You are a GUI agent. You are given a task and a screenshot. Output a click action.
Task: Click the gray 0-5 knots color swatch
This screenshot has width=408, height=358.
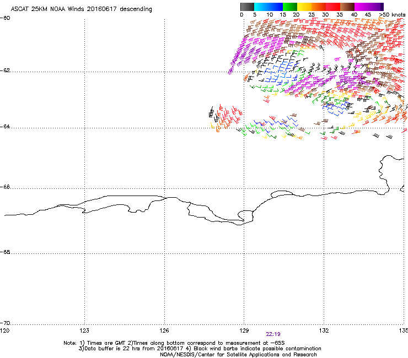(247, 7)
